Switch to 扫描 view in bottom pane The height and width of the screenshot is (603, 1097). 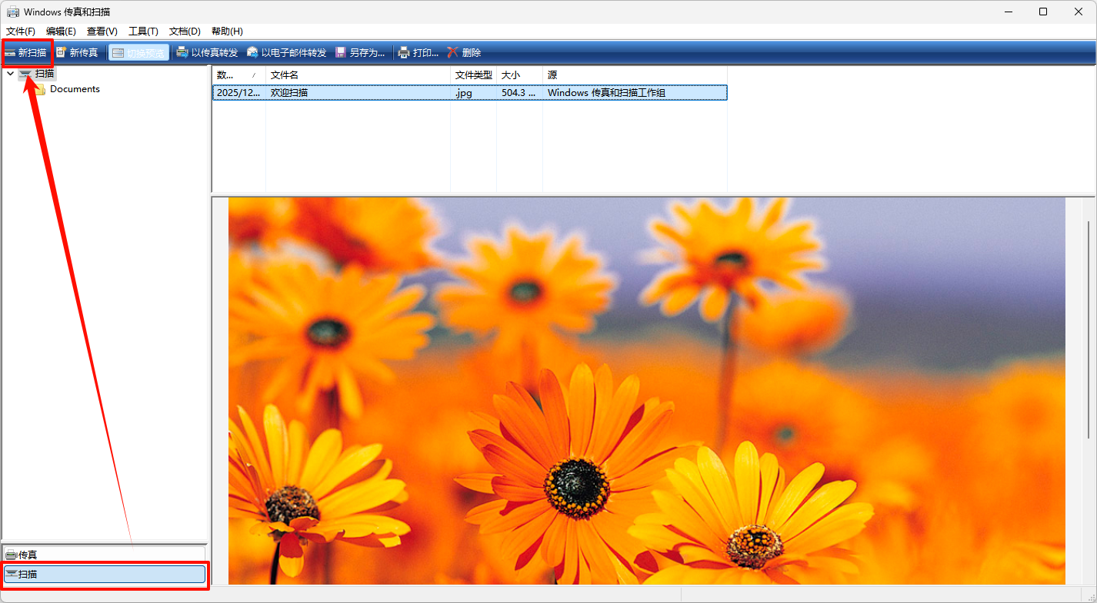pos(104,574)
